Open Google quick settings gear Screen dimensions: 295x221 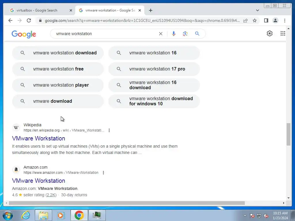tap(269, 33)
